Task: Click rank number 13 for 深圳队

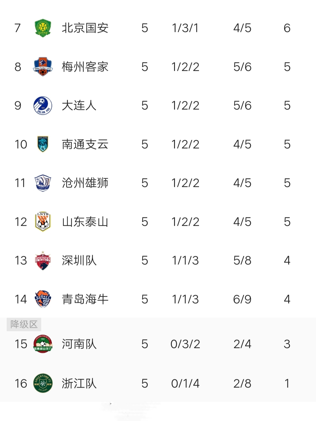Action: point(21,260)
